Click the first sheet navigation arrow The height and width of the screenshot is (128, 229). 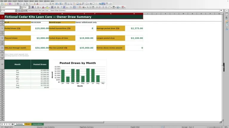(x=2, y=124)
